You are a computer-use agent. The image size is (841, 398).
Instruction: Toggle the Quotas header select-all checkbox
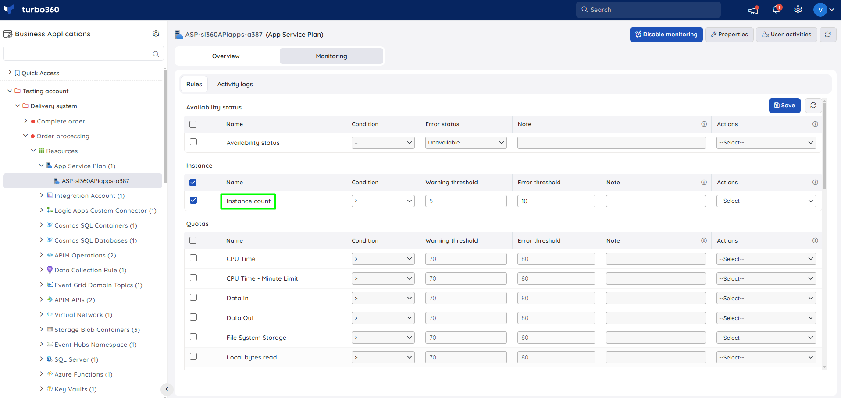click(193, 241)
